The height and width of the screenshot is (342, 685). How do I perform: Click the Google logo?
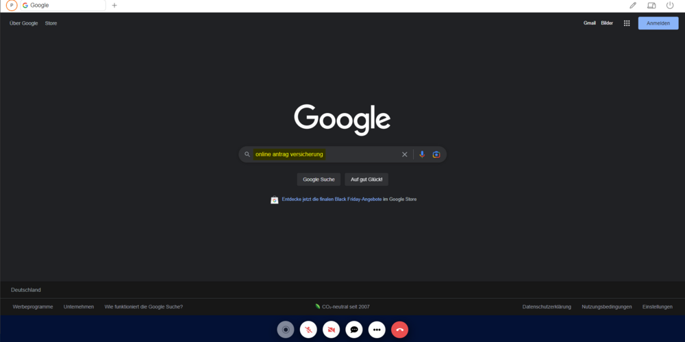(342, 120)
